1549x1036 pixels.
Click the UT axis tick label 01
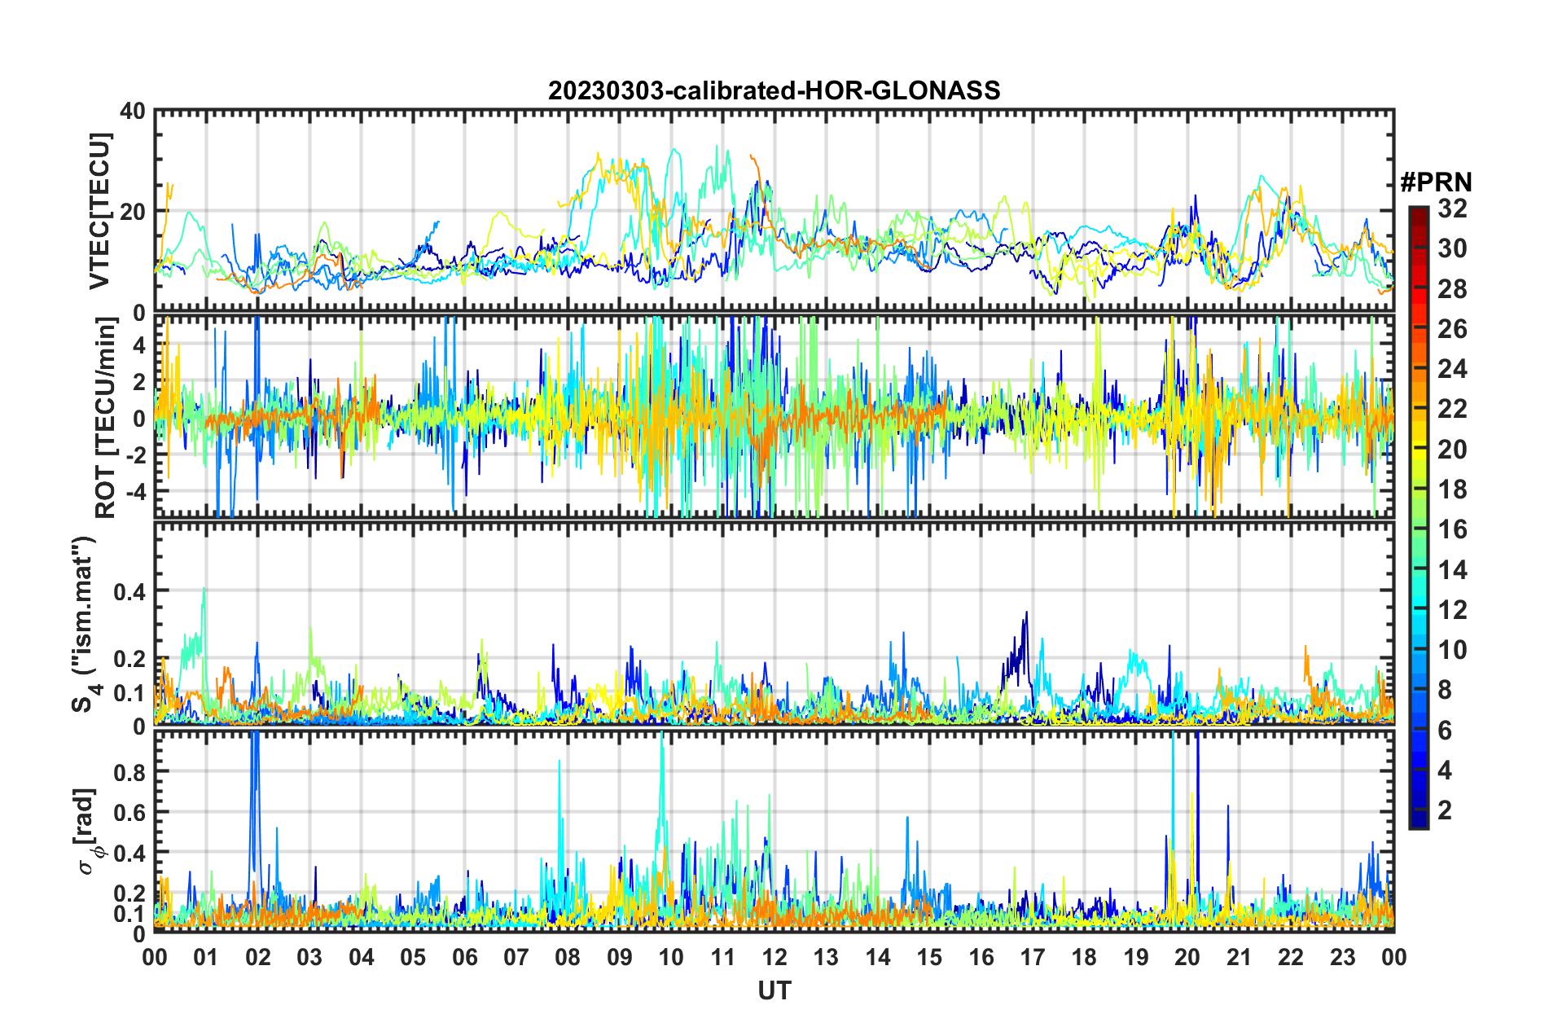[206, 957]
